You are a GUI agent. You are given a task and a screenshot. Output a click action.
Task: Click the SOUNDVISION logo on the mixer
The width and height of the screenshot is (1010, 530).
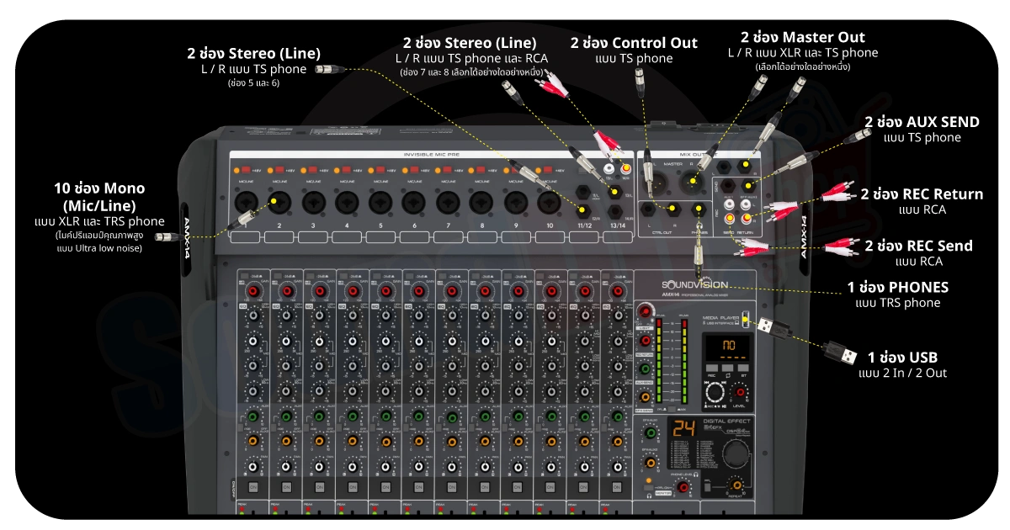(x=694, y=284)
